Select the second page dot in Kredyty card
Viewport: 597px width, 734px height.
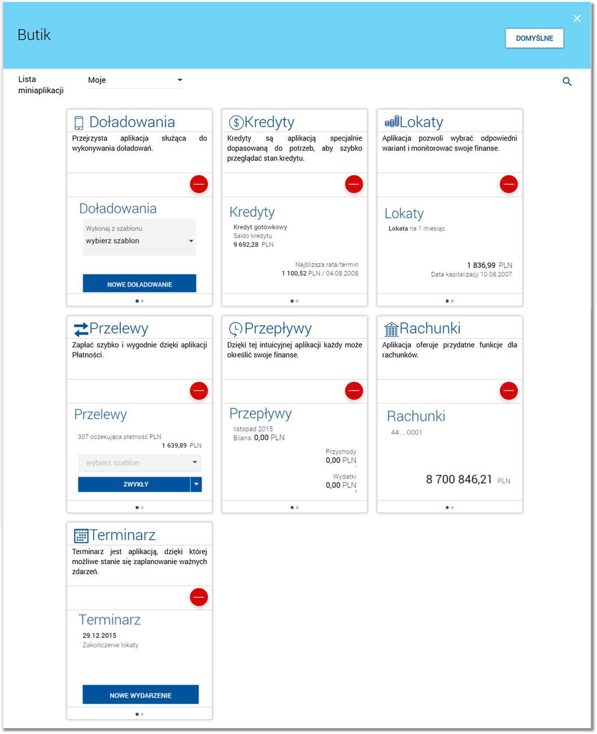point(297,301)
